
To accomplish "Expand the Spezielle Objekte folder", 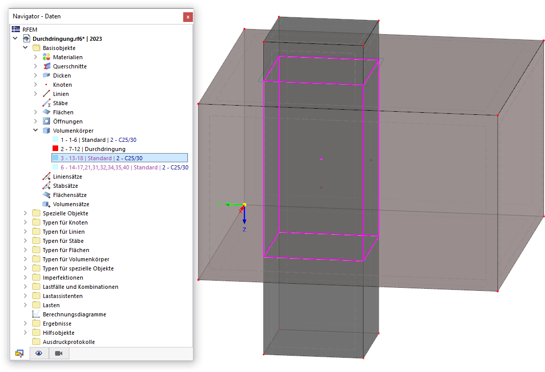I will pyautogui.click(x=26, y=213).
